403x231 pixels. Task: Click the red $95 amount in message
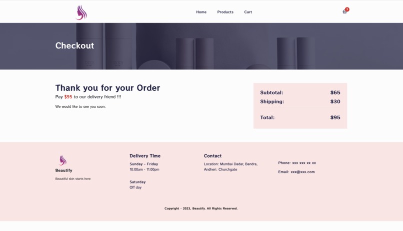pyautogui.click(x=68, y=97)
